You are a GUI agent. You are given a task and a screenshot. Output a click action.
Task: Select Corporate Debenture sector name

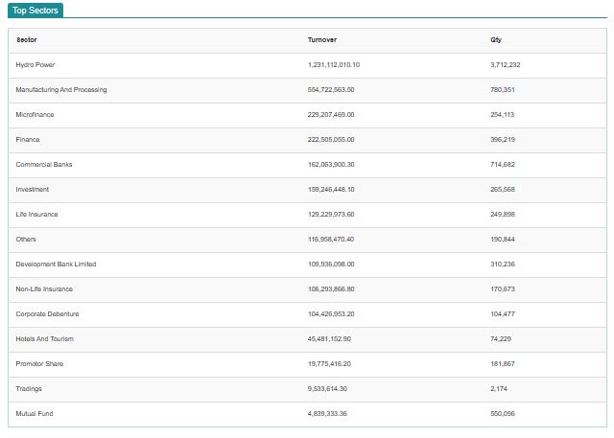47,314
